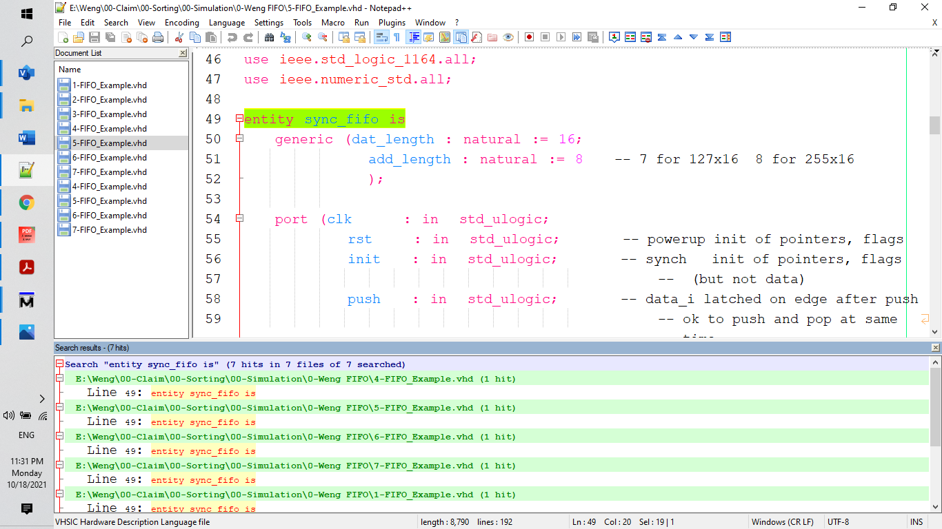Image resolution: width=942 pixels, height=529 pixels.
Task: Click the Open file toolbar icon
Action: click(79, 37)
